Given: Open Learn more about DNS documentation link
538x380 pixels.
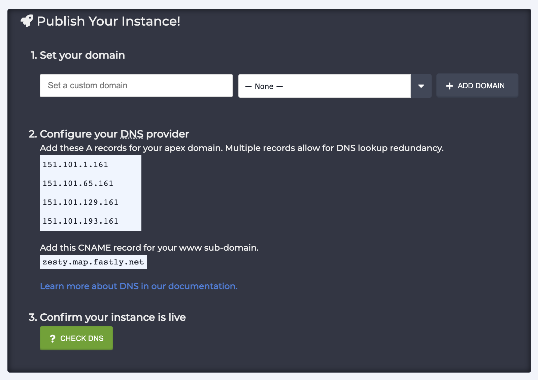Looking at the screenshot, I should [139, 286].
